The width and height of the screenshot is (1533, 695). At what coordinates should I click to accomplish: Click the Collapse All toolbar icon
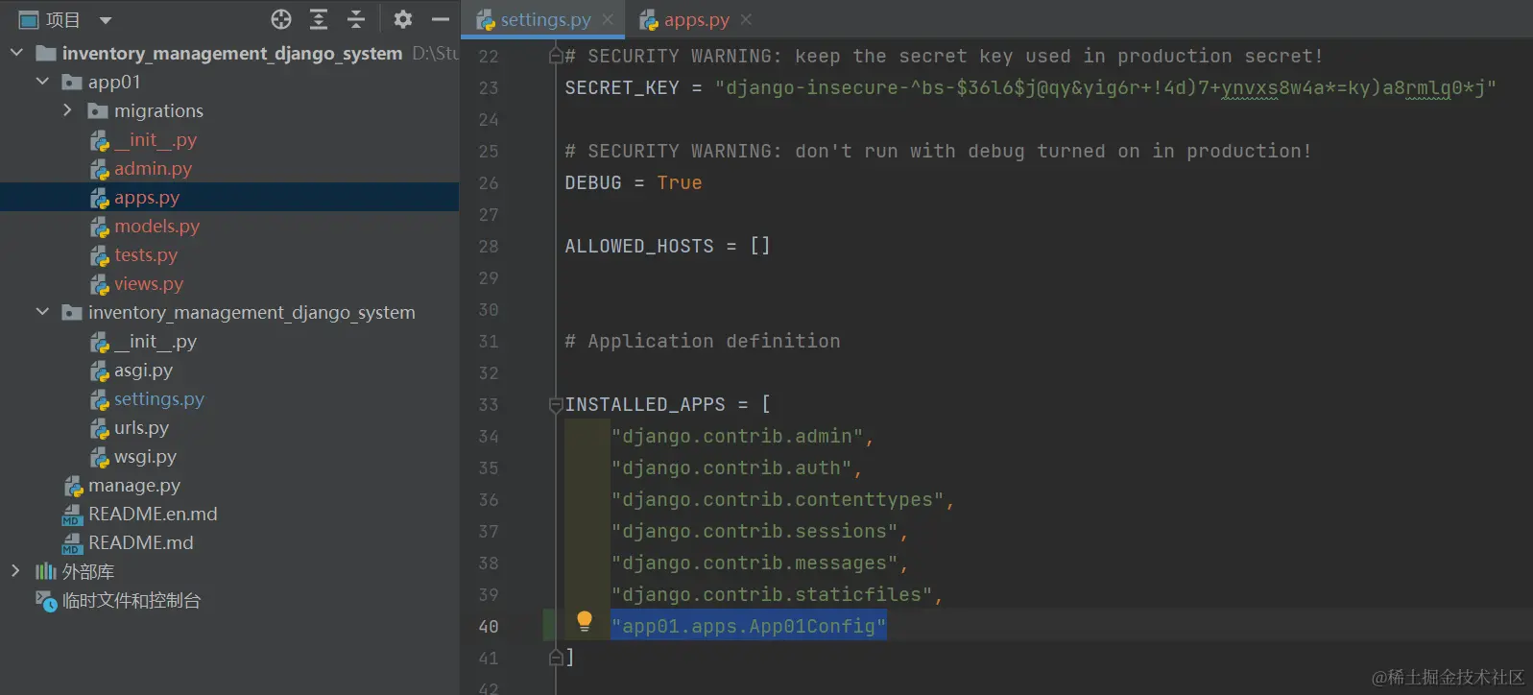[356, 19]
